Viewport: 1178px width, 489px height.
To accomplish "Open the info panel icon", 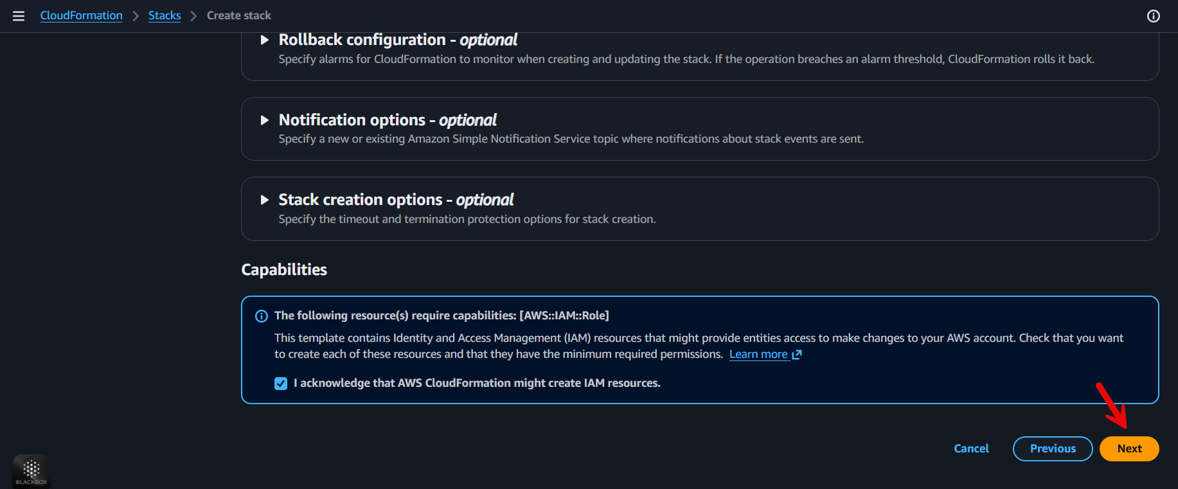I will (x=1154, y=16).
